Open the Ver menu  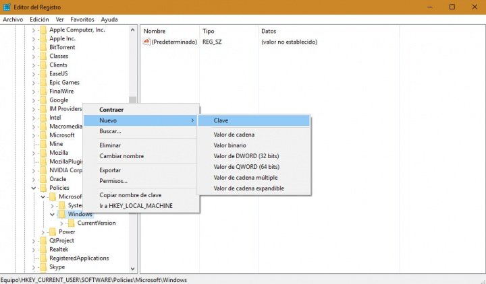tap(60, 20)
